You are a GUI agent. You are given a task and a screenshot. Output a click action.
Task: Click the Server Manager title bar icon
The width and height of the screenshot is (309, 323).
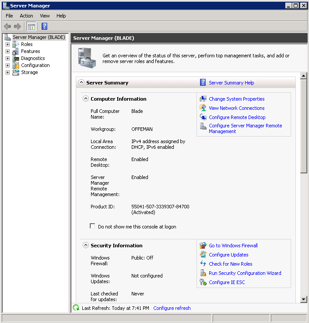point(6,6)
